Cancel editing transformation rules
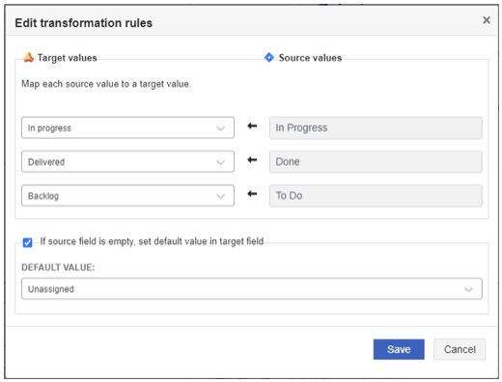The height and width of the screenshot is (382, 502). [460, 349]
